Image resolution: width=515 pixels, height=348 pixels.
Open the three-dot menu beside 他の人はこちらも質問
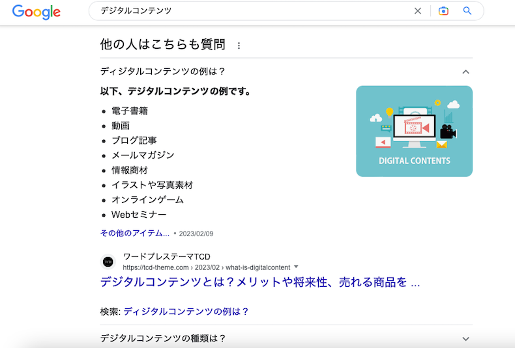pyautogui.click(x=239, y=46)
